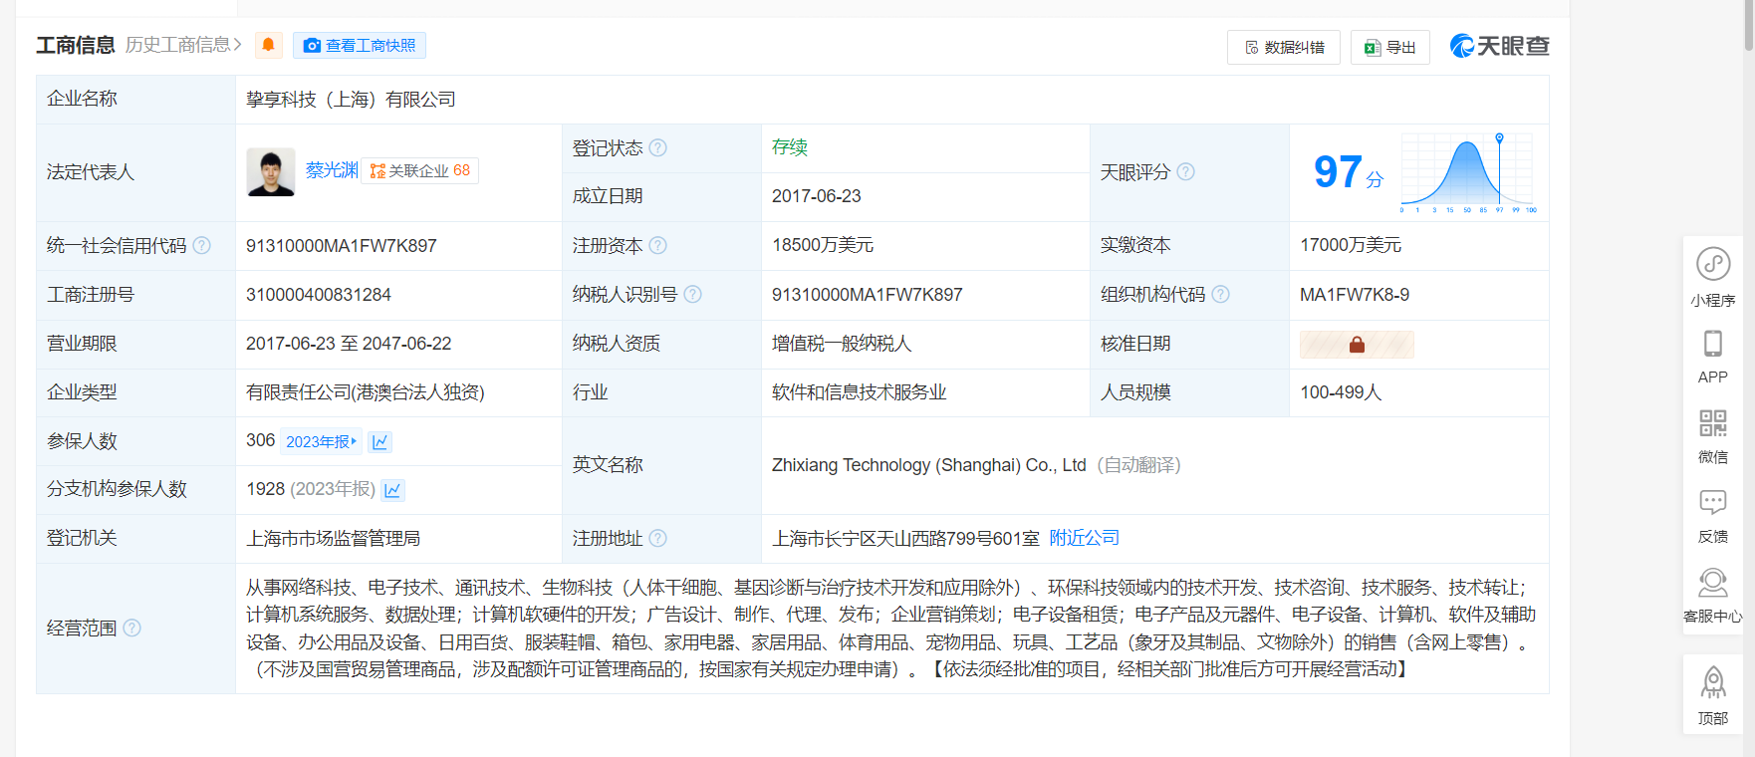Open 微信 QR code sidebar icon
The width and height of the screenshot is (1755, 757).
tap(1713, 436)
